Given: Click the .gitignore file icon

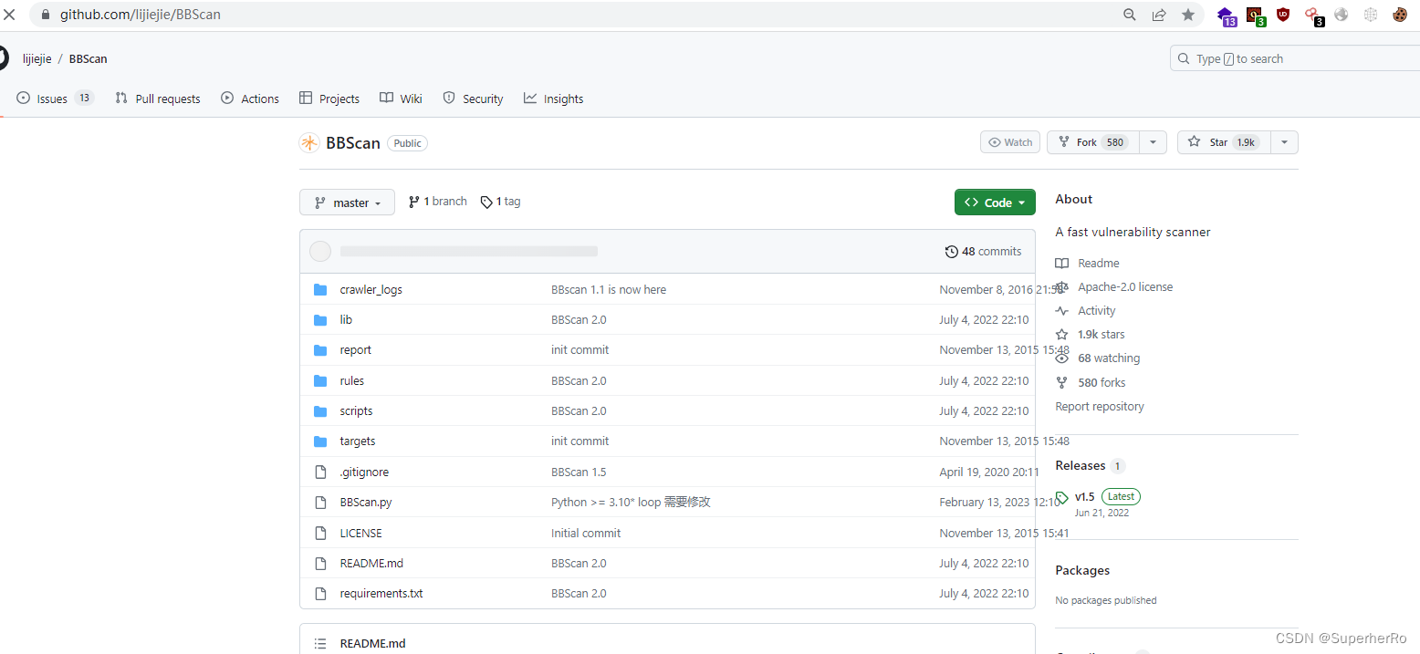Looking at the screenshot, I should pos(320,472).
